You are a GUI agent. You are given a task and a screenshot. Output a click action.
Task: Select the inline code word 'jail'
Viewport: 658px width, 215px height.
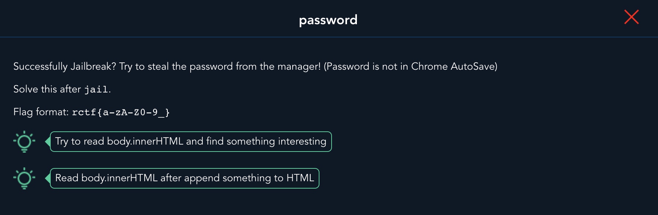point(96,89)
